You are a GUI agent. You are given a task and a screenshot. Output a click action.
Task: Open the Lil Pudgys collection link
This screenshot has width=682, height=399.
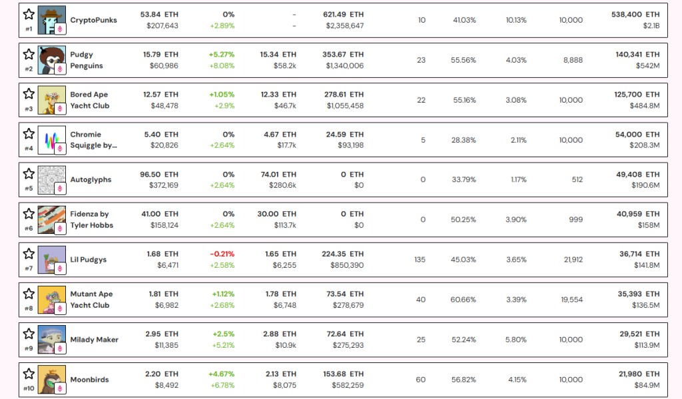89,260
